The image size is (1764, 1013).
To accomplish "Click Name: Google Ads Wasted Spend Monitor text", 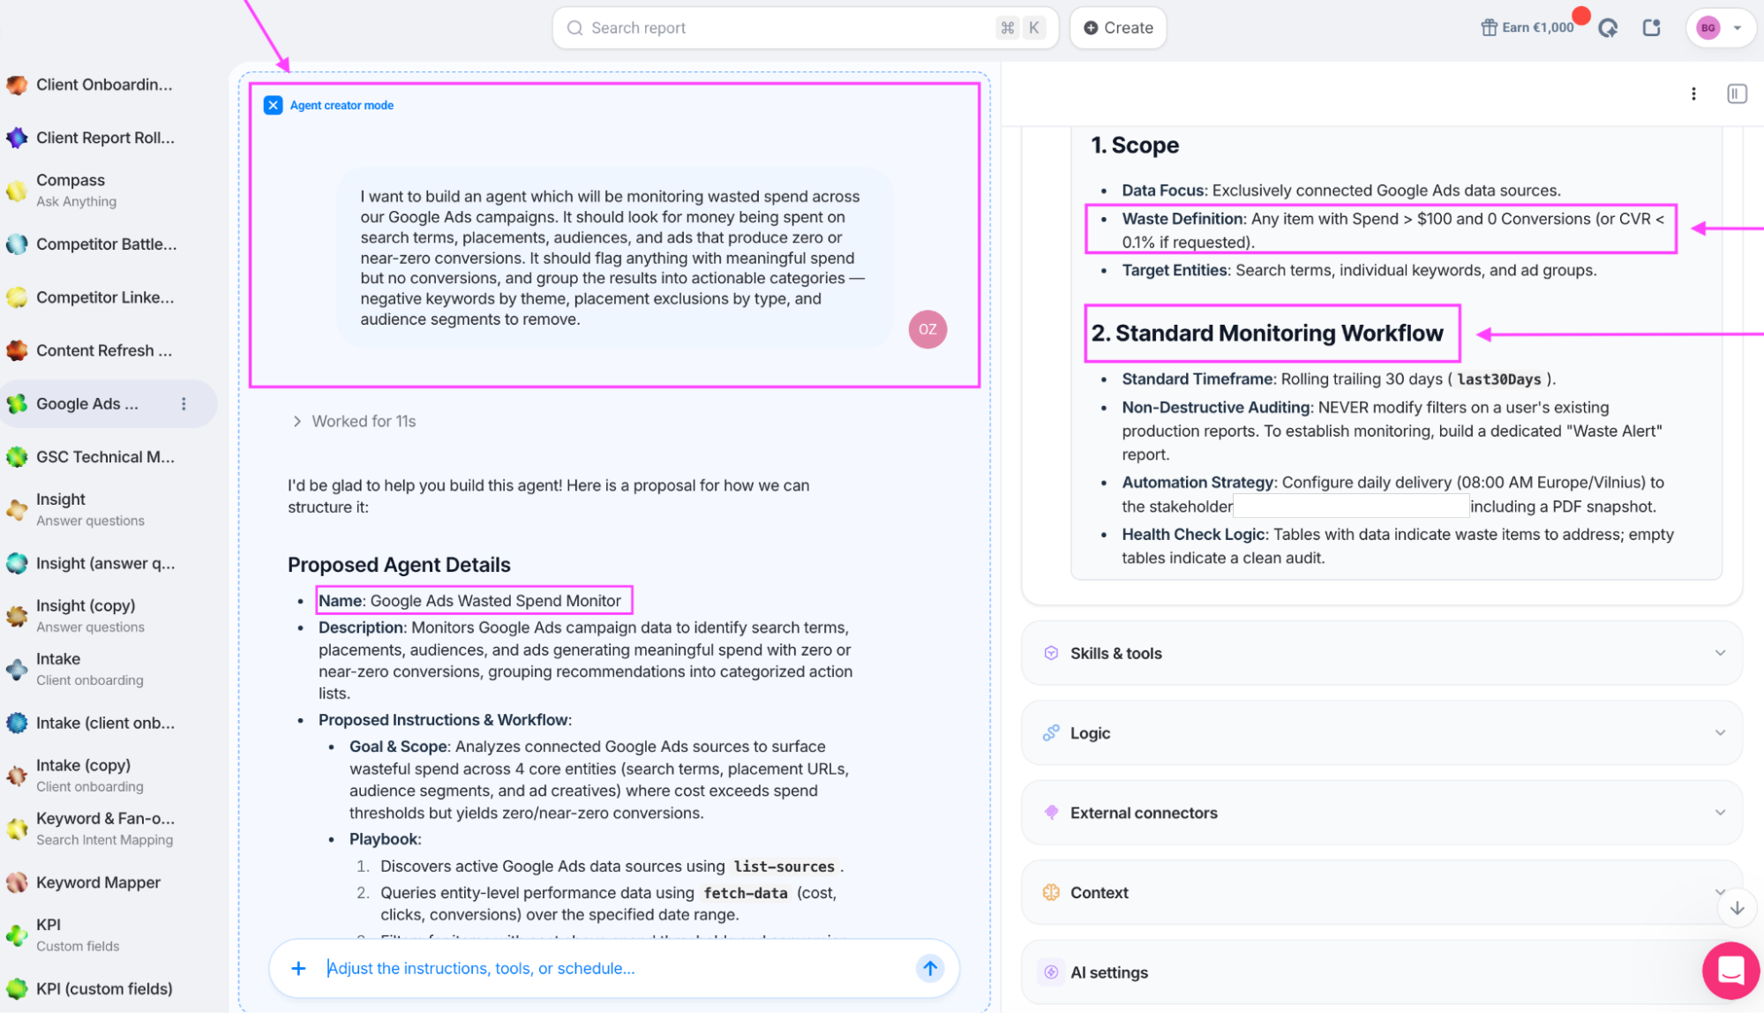I will [469, 601].
